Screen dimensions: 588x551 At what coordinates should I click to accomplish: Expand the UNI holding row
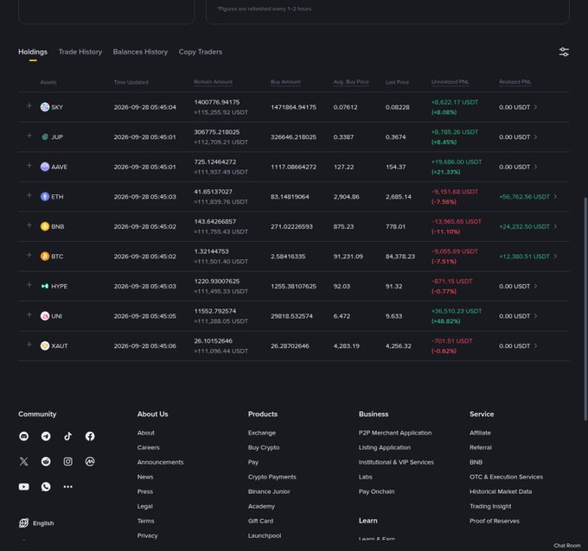(x=29, y=314)
